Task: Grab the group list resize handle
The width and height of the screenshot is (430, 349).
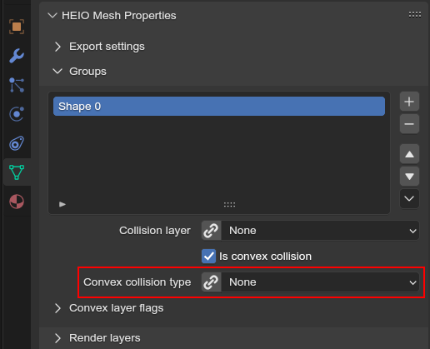Action: (229, 205)
